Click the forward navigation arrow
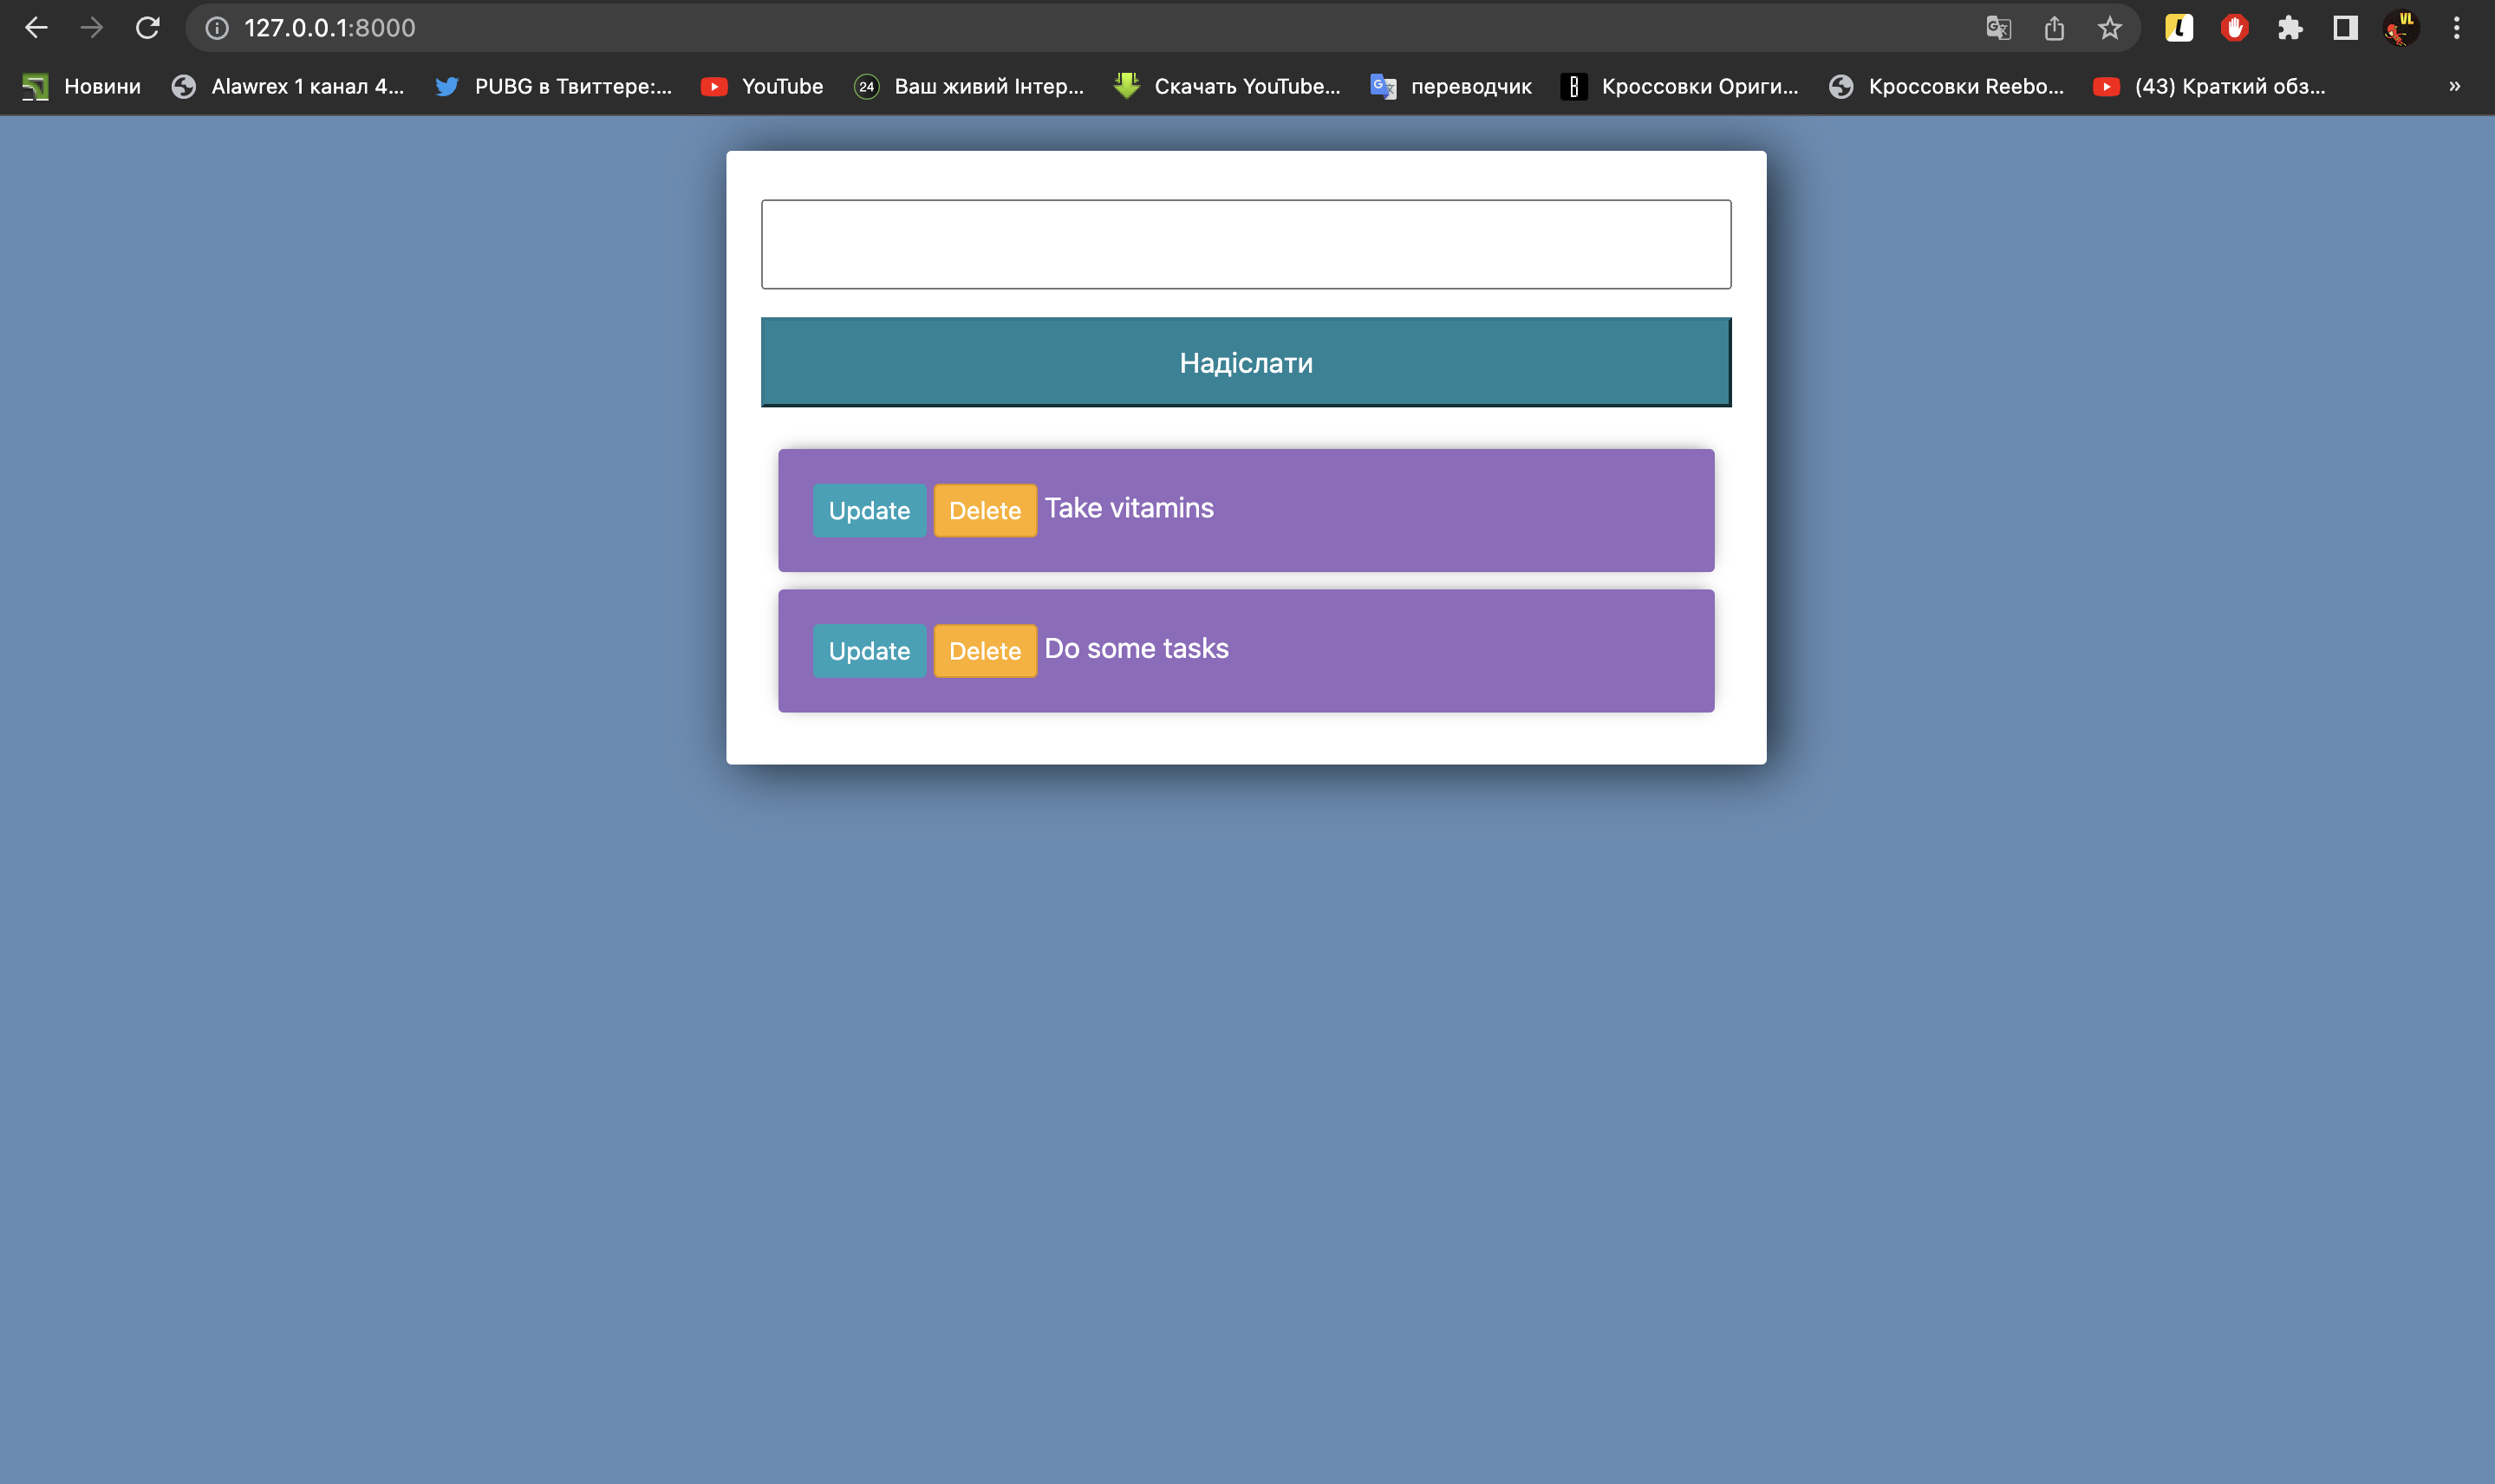This screenshot has height=1484, width=2495. 92,27
